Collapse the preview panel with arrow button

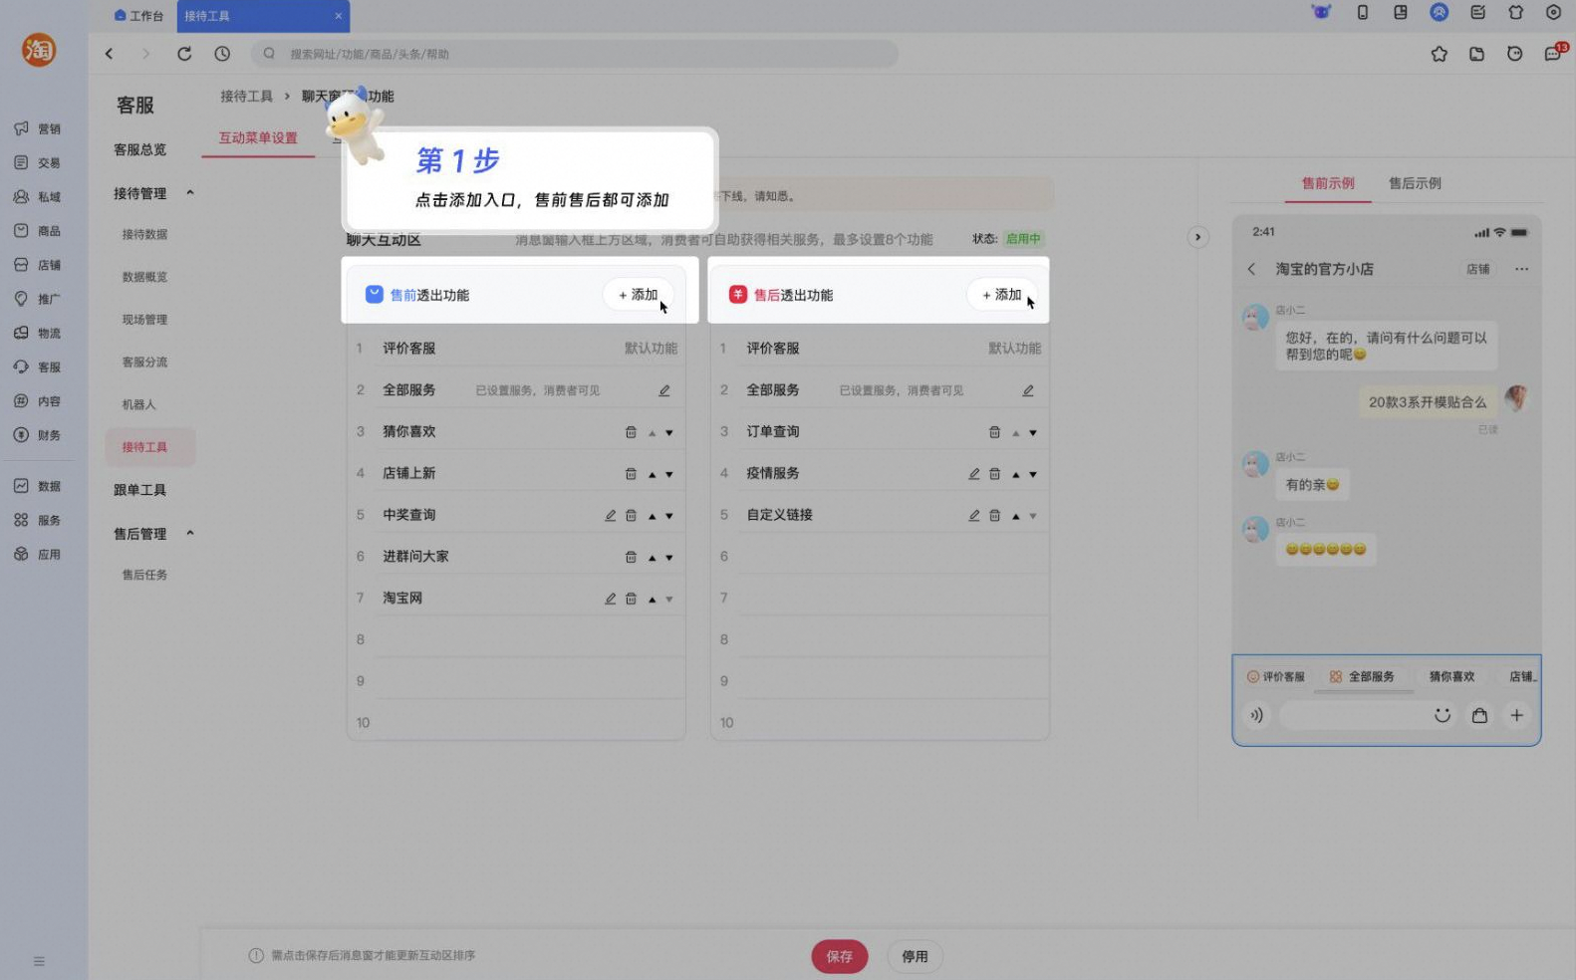pos(1197,237)
